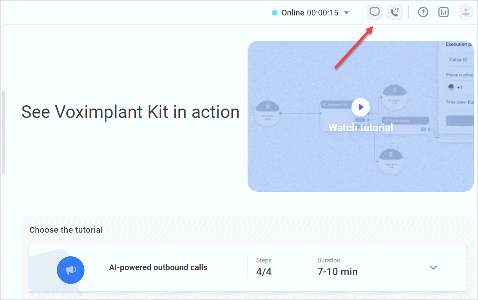
Task: Play the tutorial video
Action: pos(361,107)
